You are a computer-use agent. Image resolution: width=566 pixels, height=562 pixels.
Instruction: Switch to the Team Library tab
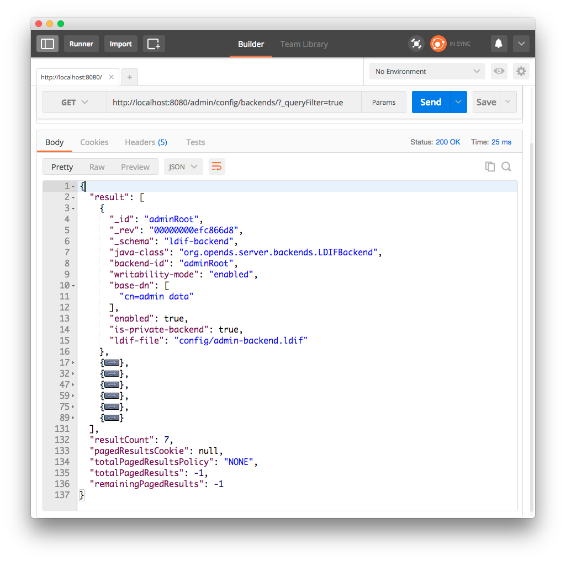304,44
